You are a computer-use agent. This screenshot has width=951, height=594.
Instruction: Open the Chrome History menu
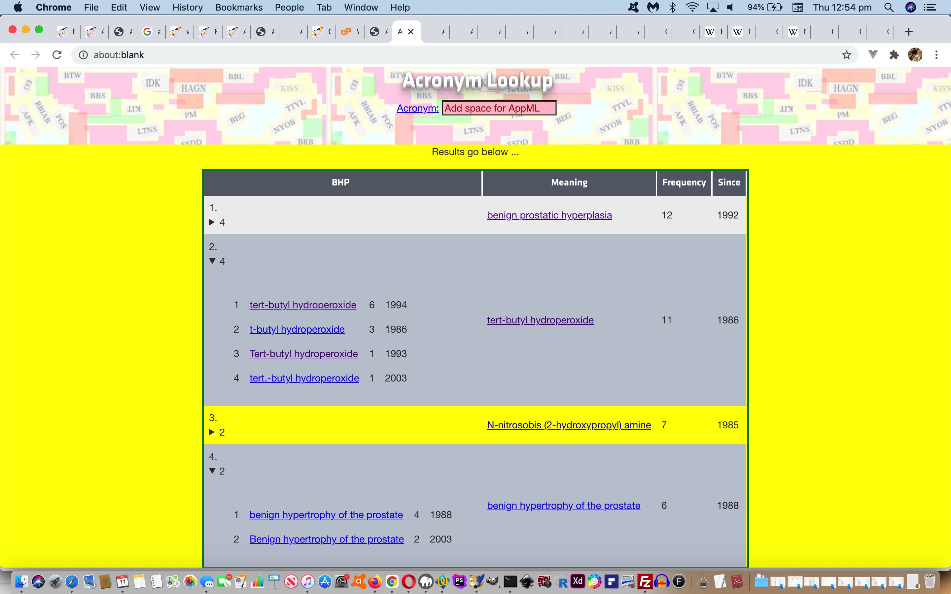(188, 7)
